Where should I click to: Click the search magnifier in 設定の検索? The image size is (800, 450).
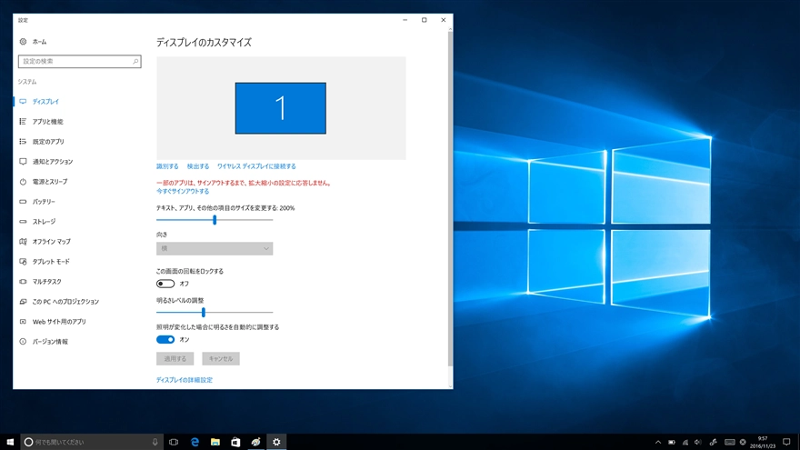[135, 62]
